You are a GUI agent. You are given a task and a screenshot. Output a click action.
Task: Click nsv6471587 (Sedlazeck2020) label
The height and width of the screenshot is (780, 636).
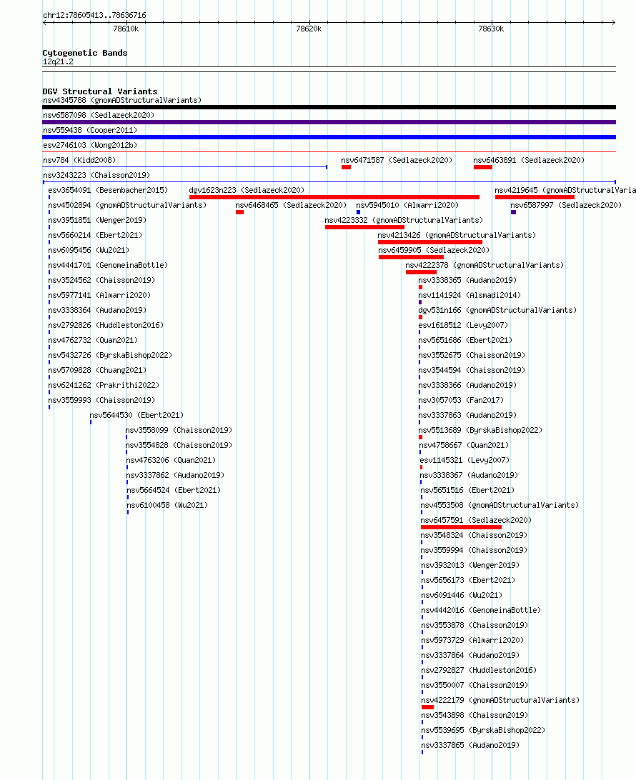coord(397,160)
